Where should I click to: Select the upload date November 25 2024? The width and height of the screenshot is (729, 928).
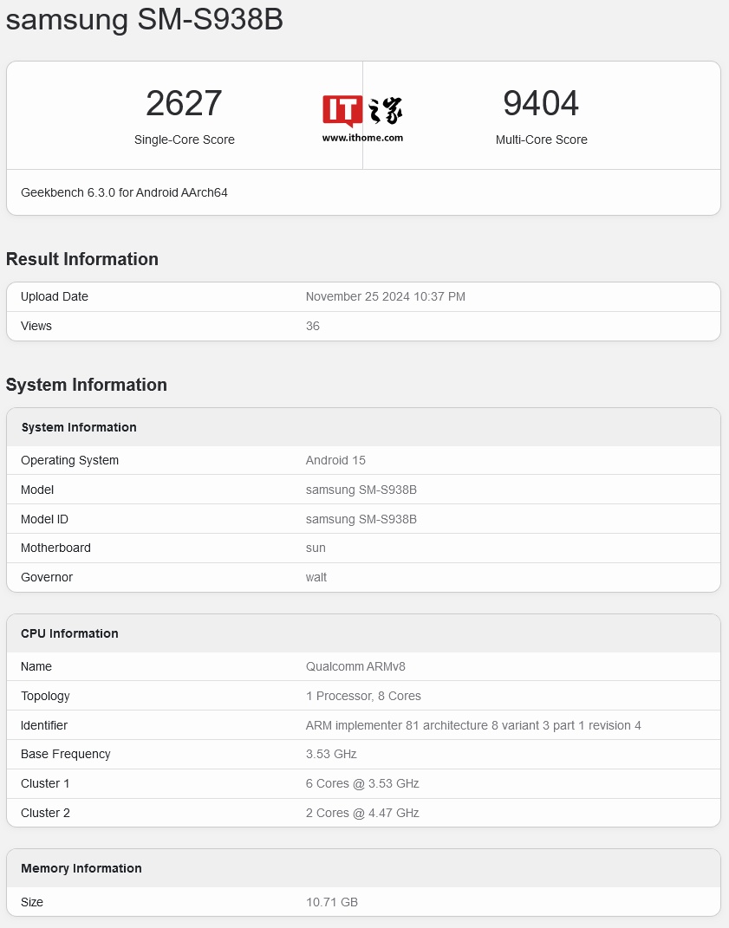(385, 296)
